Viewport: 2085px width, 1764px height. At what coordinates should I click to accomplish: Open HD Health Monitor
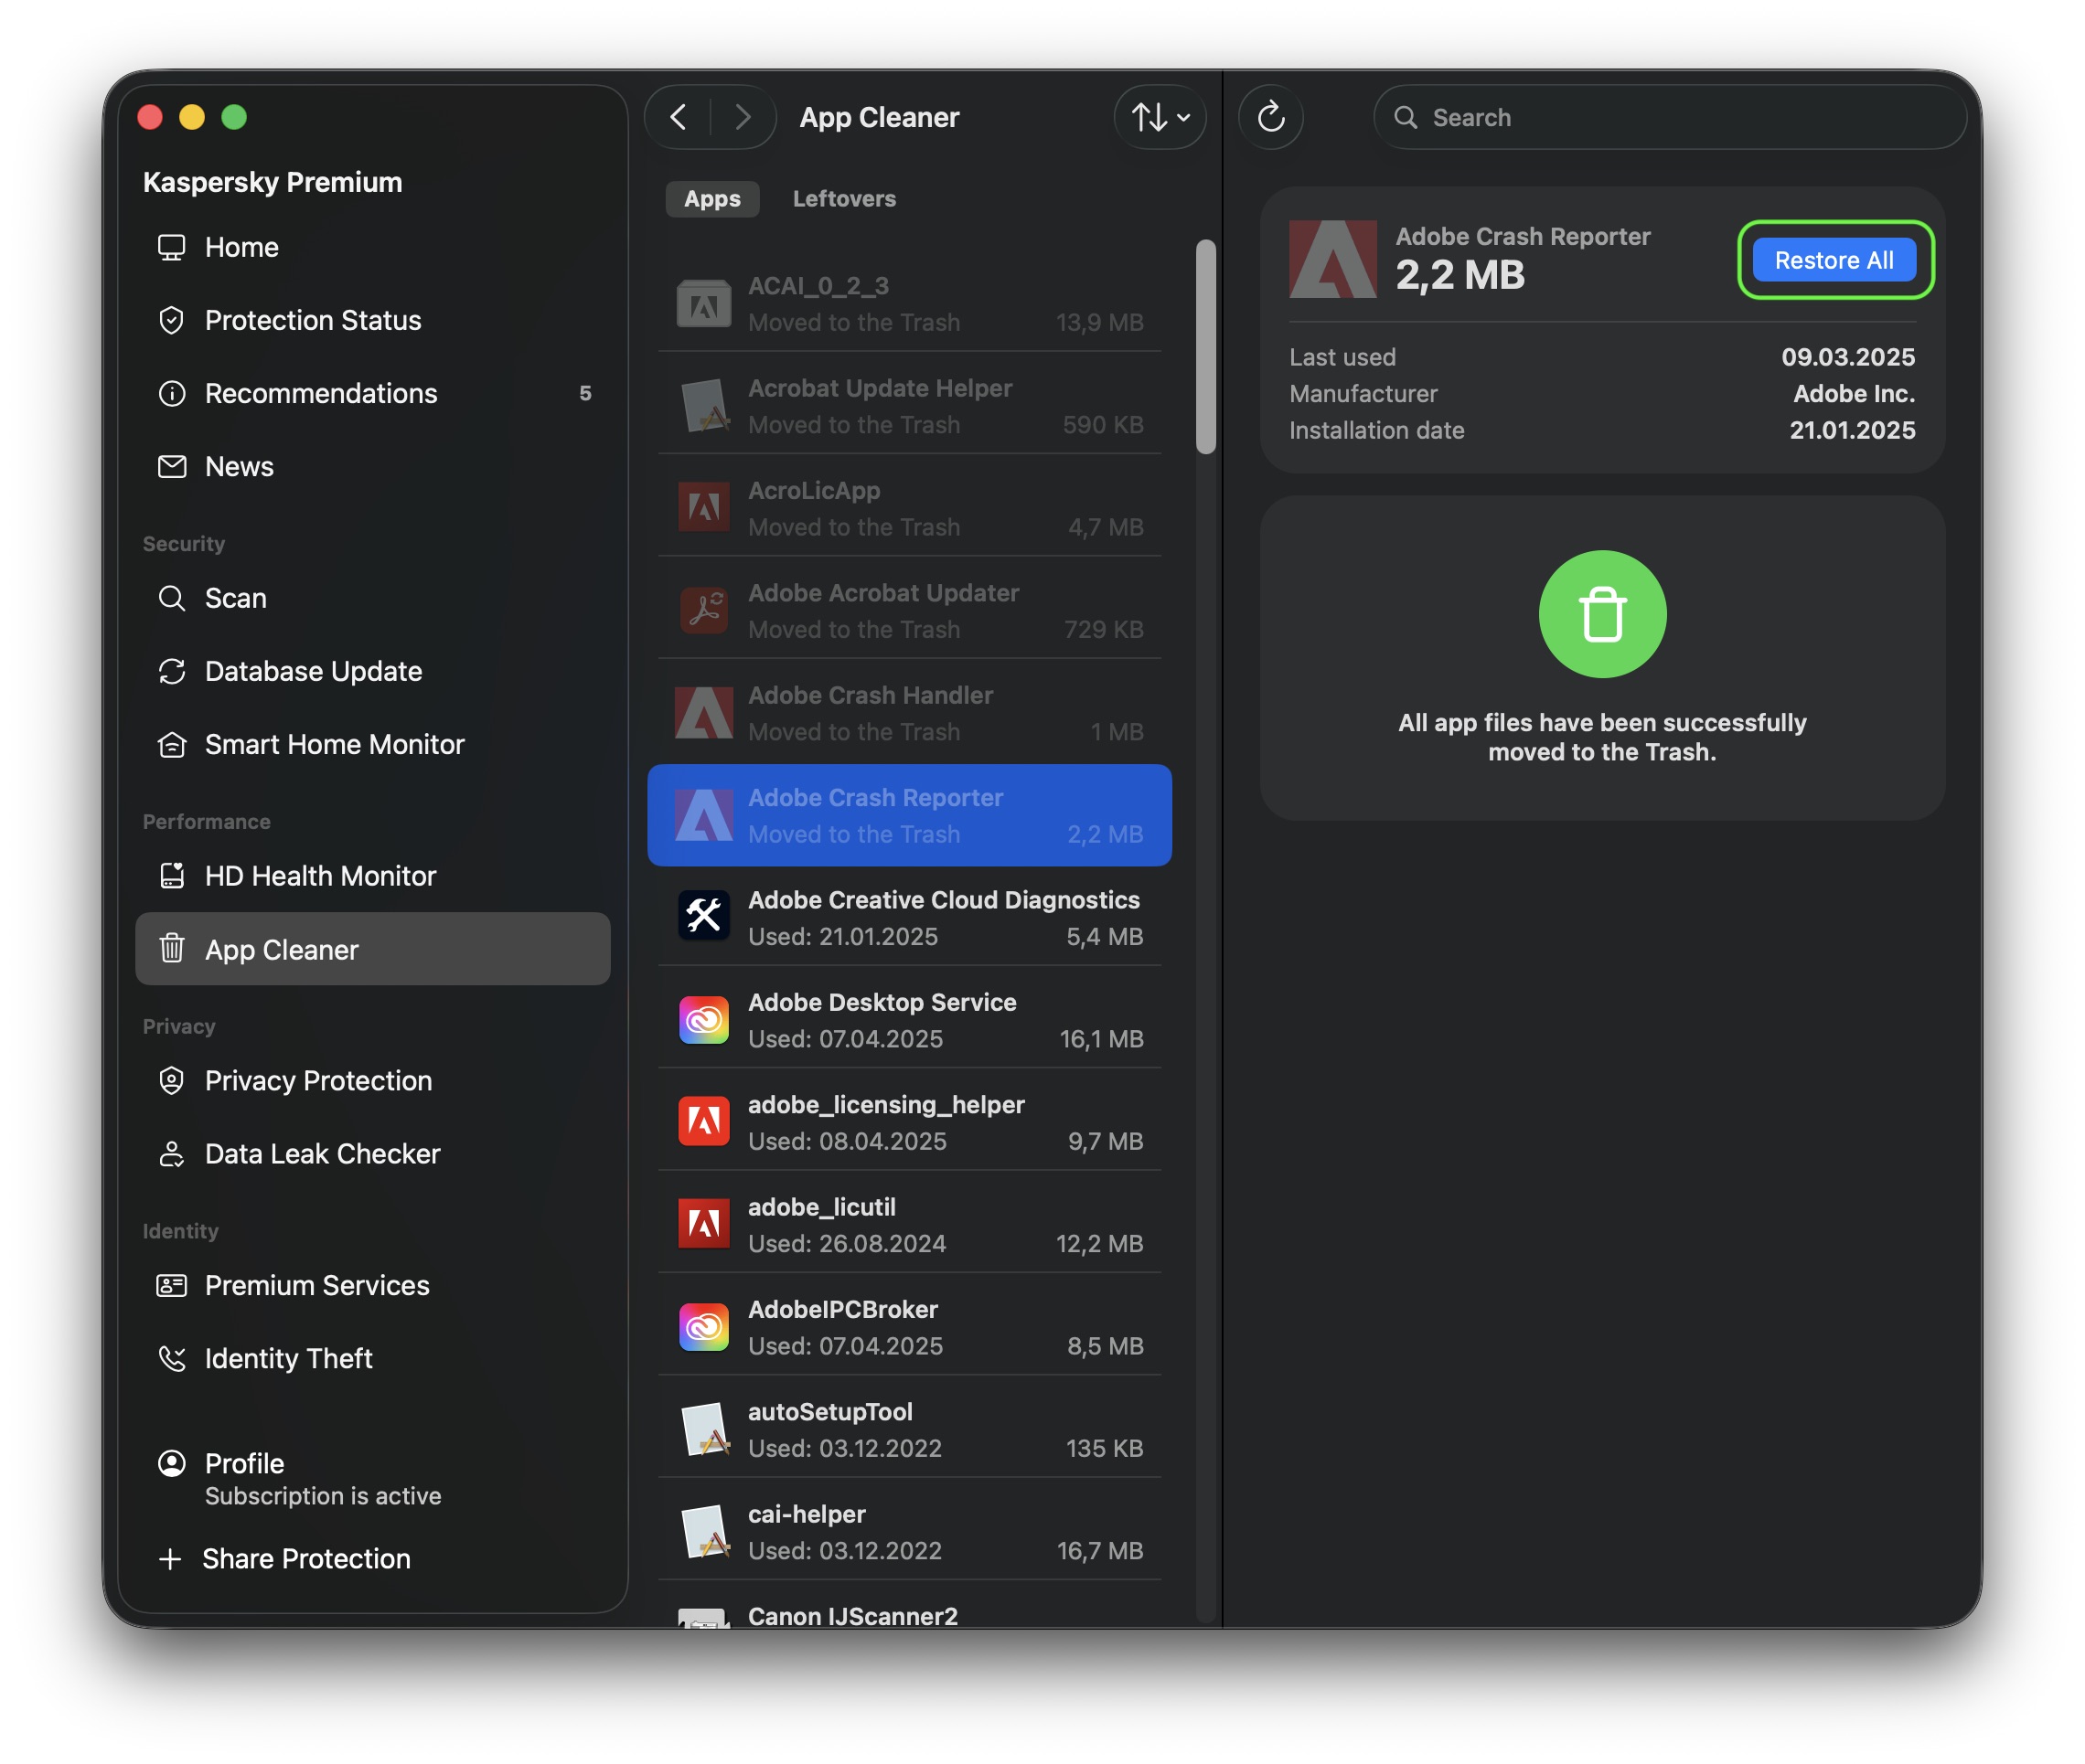click(x=372, y=876)
